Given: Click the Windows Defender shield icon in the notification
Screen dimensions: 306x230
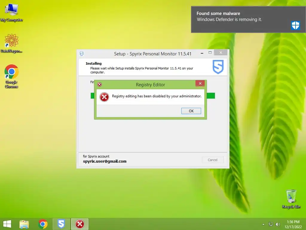Looking at the screenshot, I should pyautogui.click(x=295, y=25).
